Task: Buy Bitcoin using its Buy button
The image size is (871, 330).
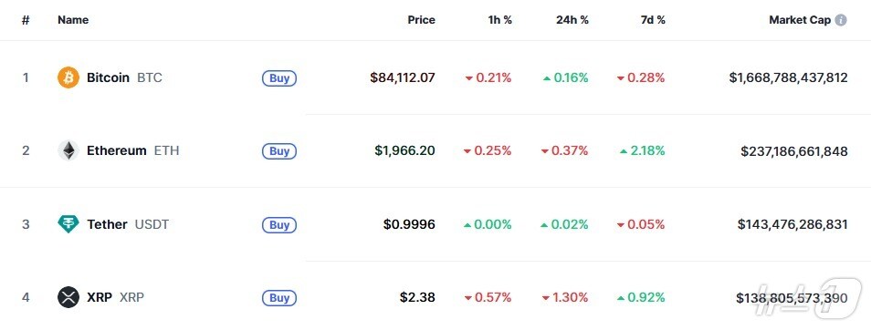Action: (279, 78)
